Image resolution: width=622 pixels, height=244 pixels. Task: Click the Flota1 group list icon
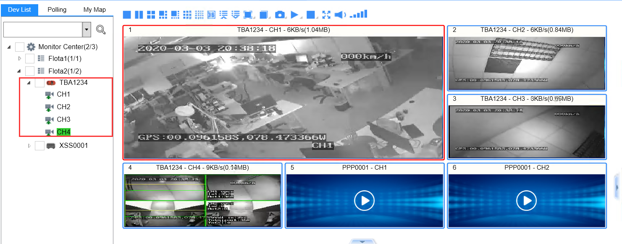point(41,58)
